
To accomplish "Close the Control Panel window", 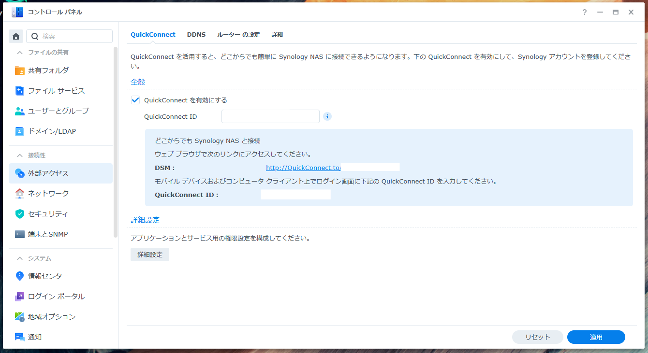I will [631, 12].
